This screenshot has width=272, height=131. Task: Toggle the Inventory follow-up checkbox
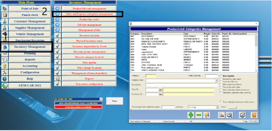click(221, 82)
